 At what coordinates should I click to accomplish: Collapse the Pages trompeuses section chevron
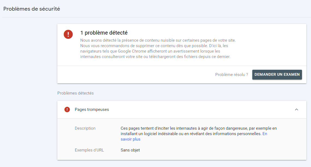click(297, 110)
